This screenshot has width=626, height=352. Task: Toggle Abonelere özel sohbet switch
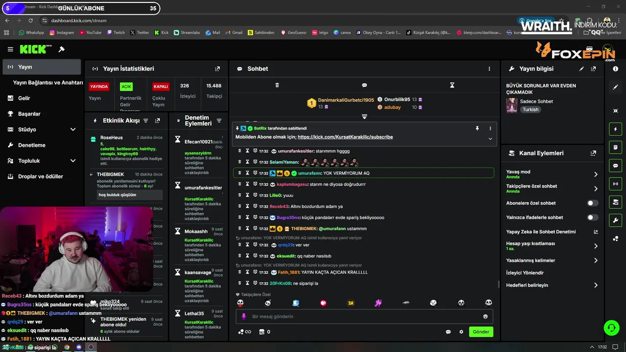(x=592, y=203)
